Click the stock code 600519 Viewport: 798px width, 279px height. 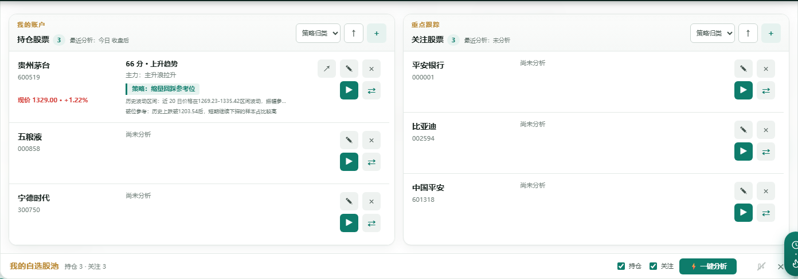[x=29, y=77]
